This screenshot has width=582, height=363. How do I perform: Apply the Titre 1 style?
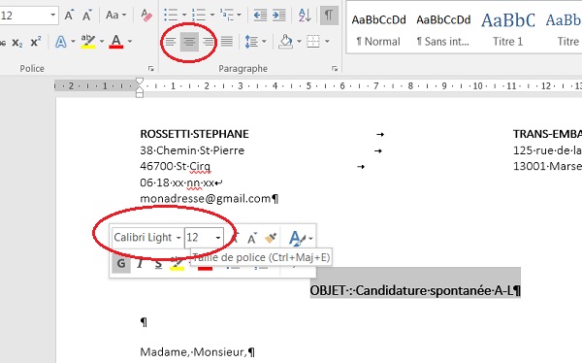[x=507, y=30]
